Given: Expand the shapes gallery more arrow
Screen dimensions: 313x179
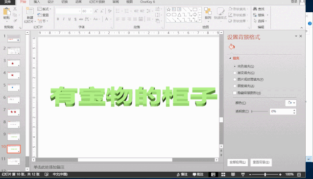Looking at the screenshot, I should click(200, 20).
